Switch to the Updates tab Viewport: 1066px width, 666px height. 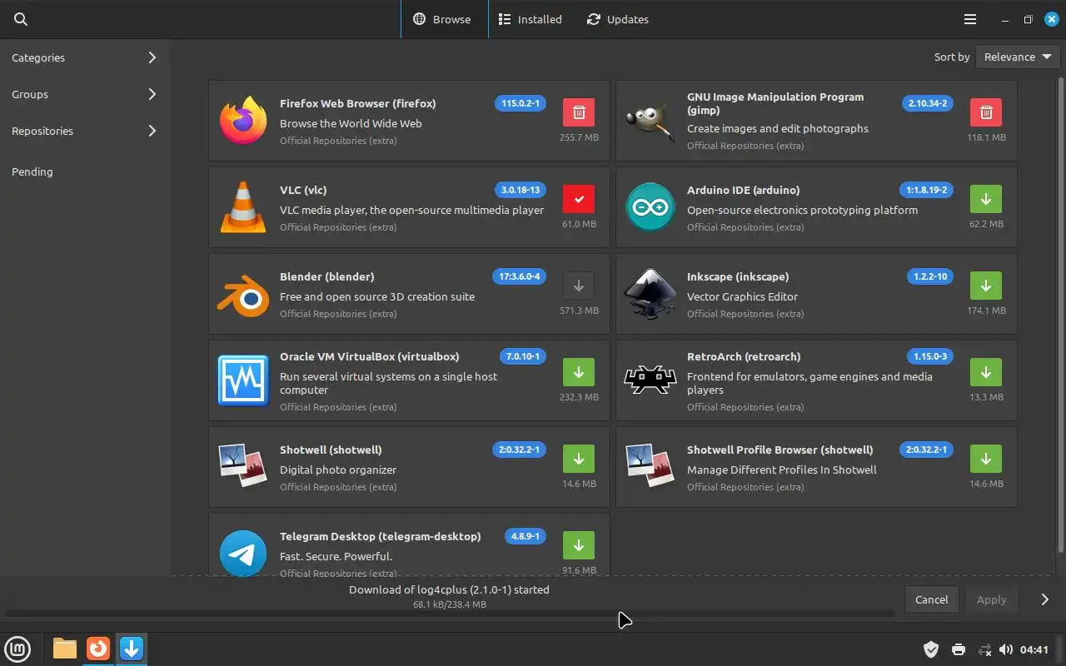618,19
